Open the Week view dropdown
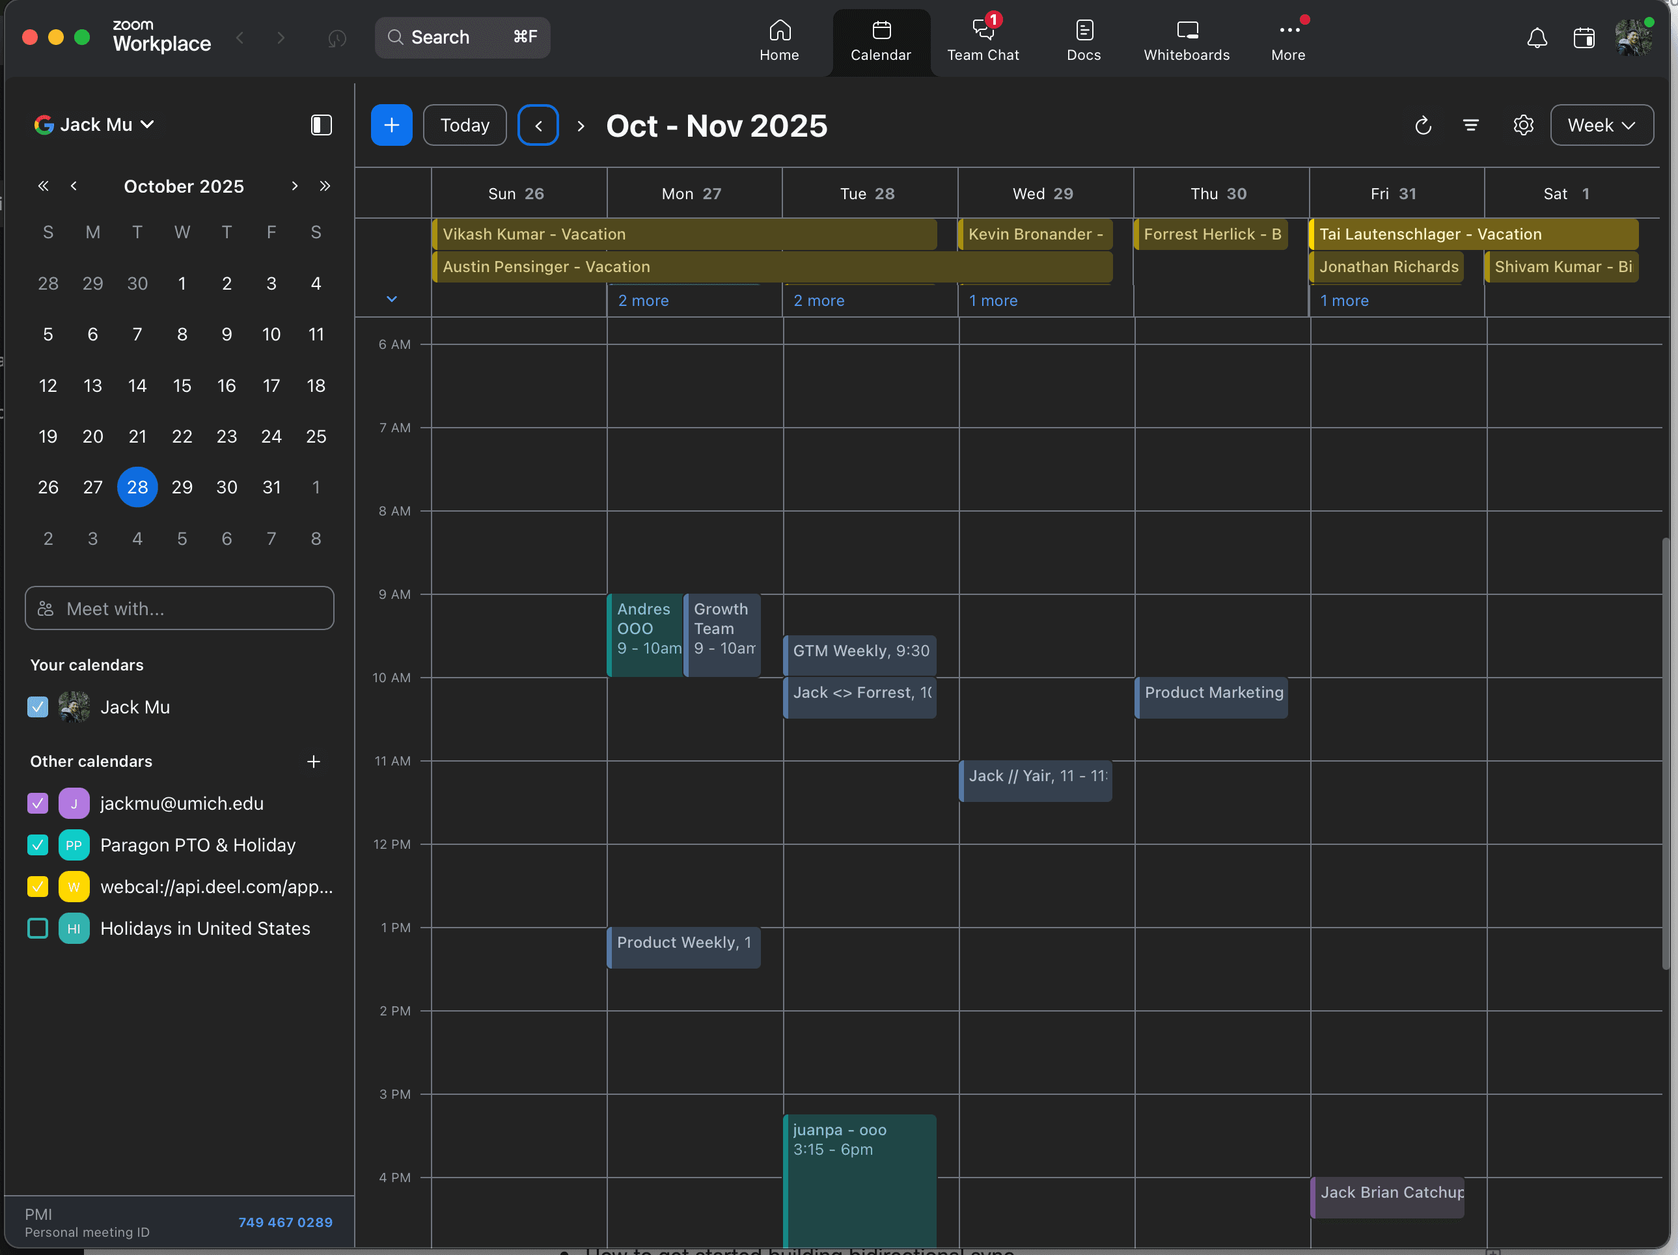The width and height of the screenshot is (1678, 1255). pyautogui.click(x=1601, y=125)
